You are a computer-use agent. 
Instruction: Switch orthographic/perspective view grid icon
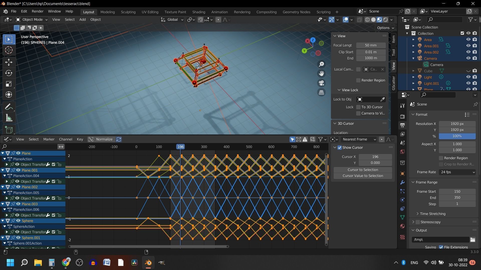[321, 92]
